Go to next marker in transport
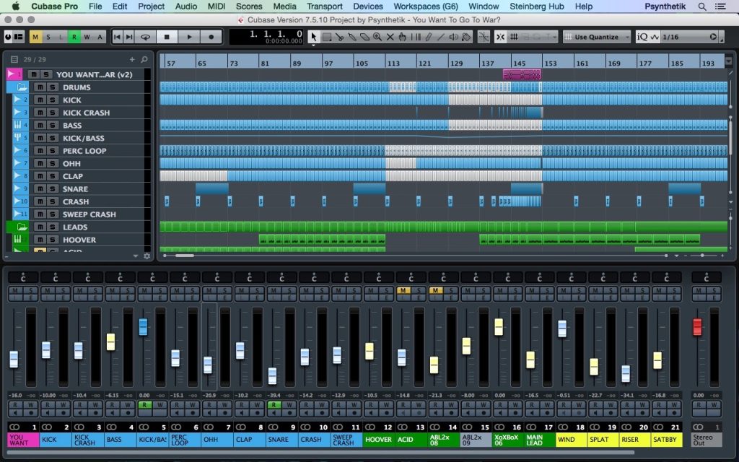The height and width of the screenshot is (462, 739). (x=129, y=37)
